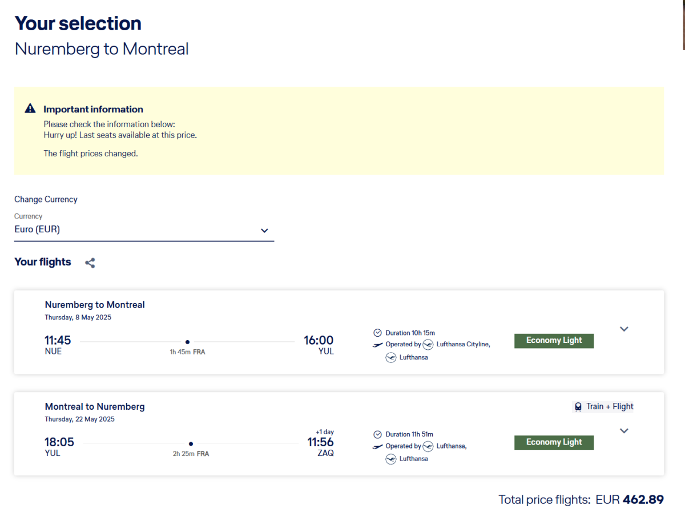Click the 1h 45m FRA stopover marker
Image resolution: width=685 pixels, height=513 pixels.
pos(187,342)
